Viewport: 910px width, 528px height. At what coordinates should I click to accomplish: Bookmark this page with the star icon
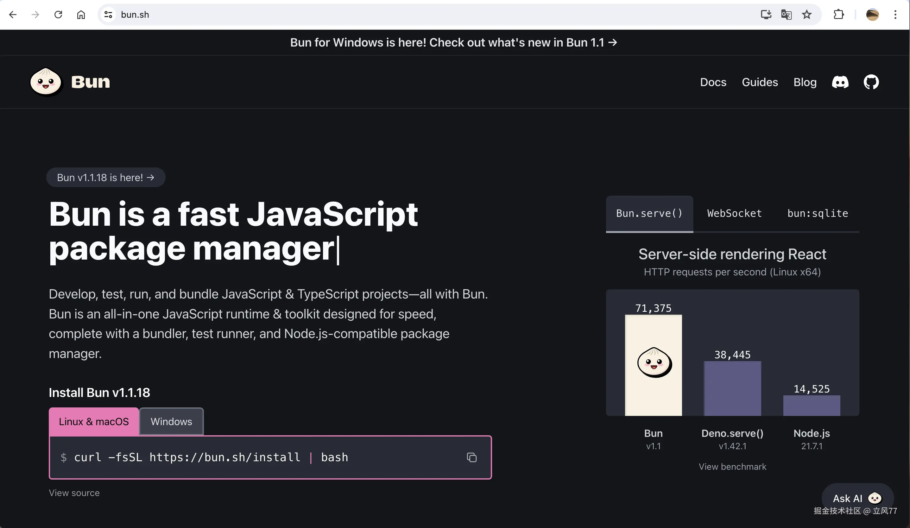coord(806,15)
